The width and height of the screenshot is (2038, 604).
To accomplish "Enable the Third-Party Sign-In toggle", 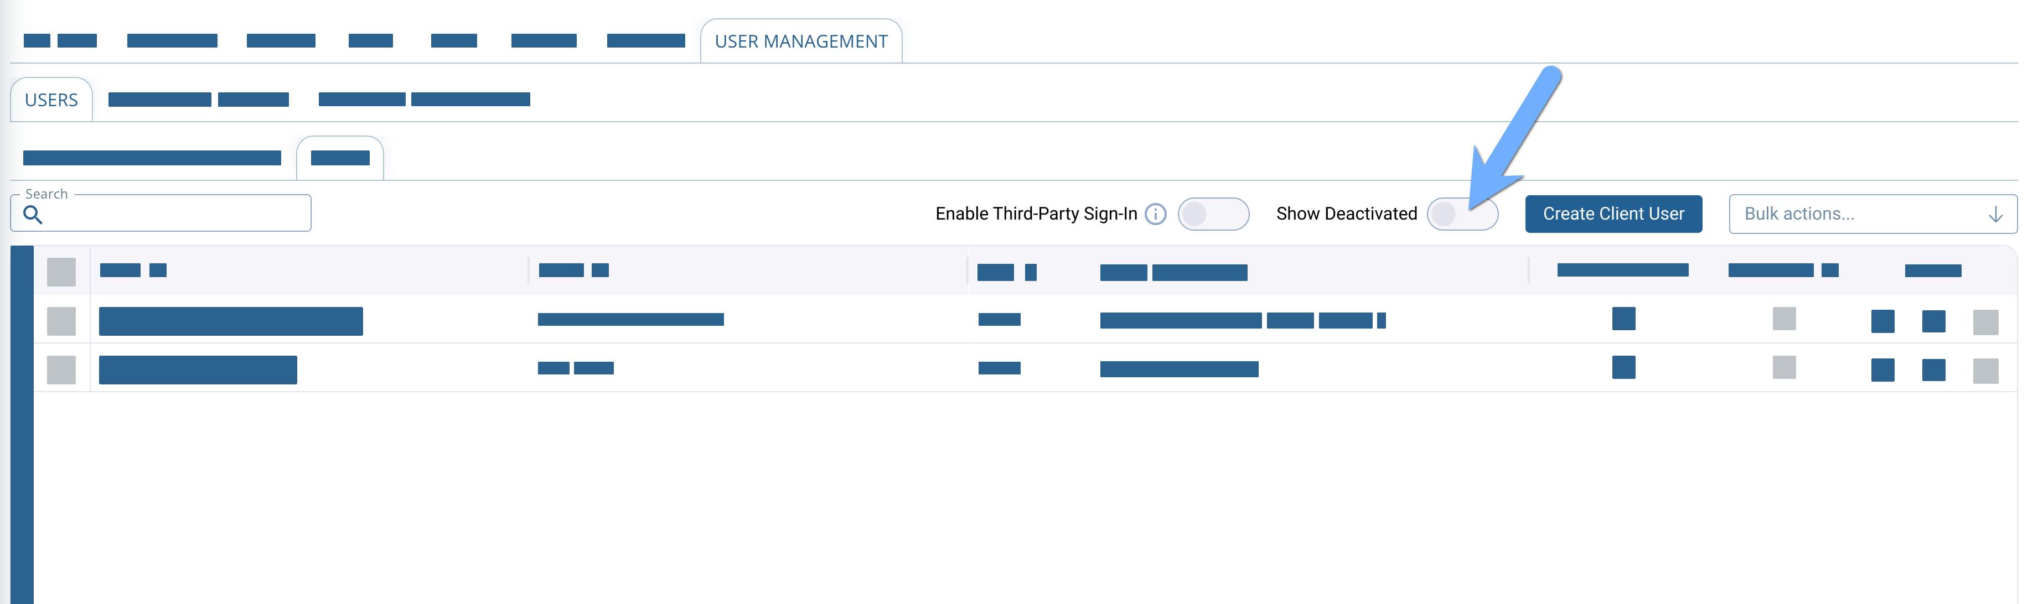I will pyautogui.click(x=1213, y=214).
